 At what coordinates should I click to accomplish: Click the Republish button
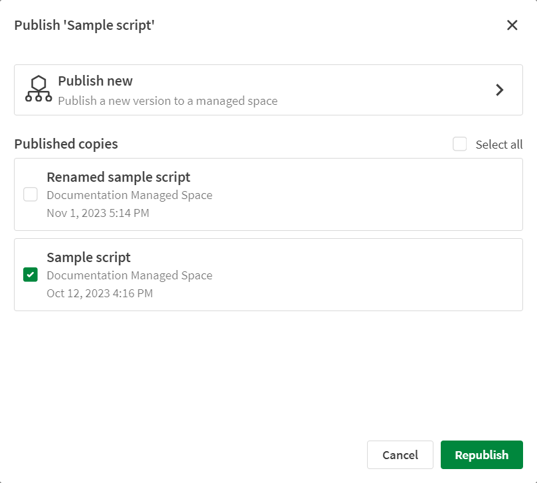(481, 455)
